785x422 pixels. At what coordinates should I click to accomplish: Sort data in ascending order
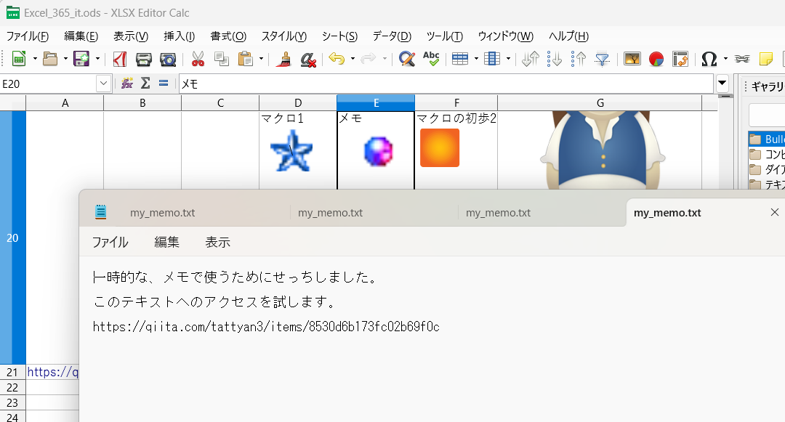pos(580,60)
